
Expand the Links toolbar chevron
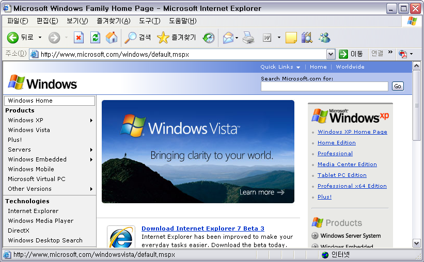(x=390, y=53)
